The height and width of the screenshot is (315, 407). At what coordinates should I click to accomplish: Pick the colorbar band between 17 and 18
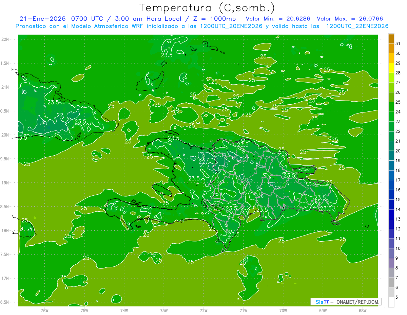click(x=391, y=175)
